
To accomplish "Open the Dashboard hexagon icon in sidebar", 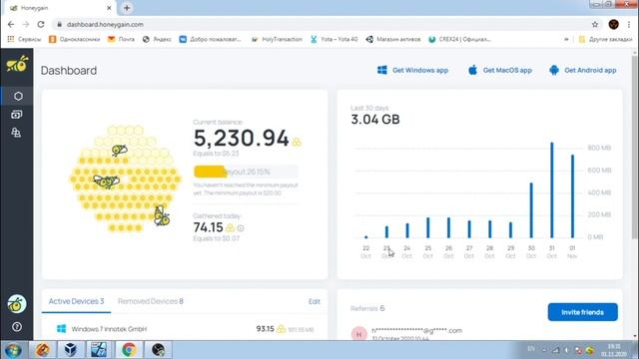I will pos(18,96).
